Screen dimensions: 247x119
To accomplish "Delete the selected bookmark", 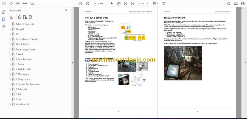I will 19,17.
